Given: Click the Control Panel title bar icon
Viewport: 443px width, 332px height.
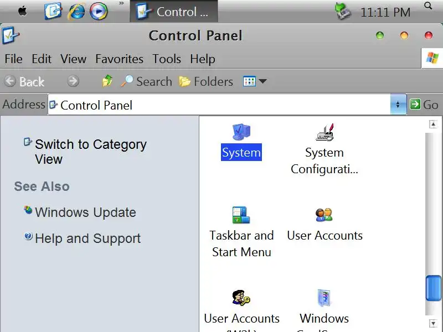Looking at the screenshot, I should tap(11, 35).
